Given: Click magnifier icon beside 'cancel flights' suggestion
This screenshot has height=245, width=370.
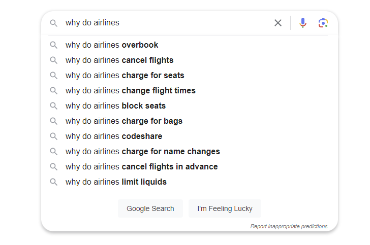Looking at the screenshot, I should click(54, 60).
